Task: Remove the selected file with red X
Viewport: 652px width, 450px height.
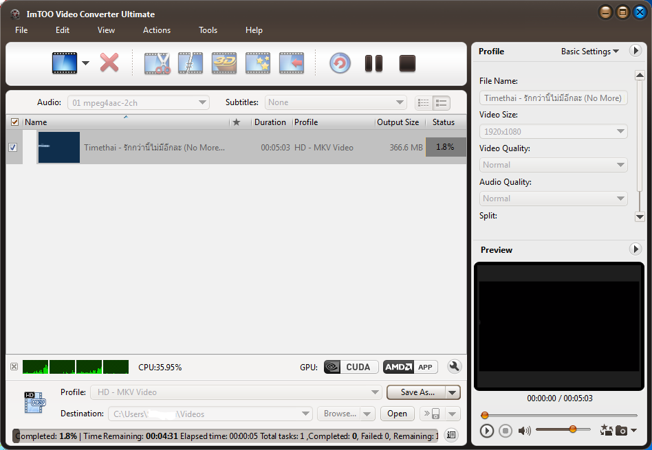Action: (x=109, y=63)
